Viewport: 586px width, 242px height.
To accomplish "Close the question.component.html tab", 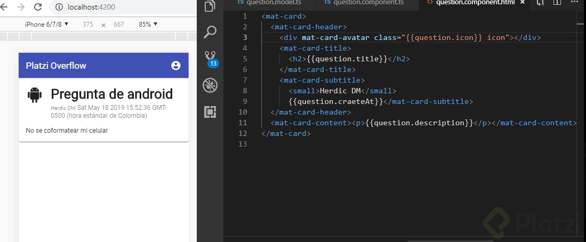I will click(523, 2).
